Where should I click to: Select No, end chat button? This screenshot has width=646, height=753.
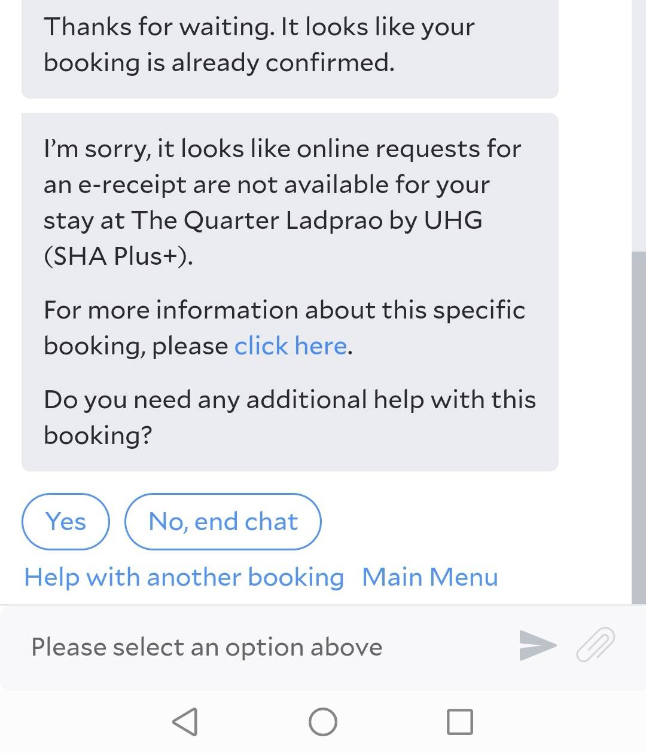(x=223, y=521)
